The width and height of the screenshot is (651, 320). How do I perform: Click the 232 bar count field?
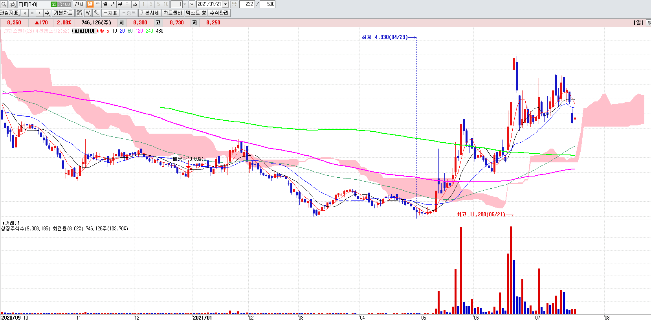point(247,4)
